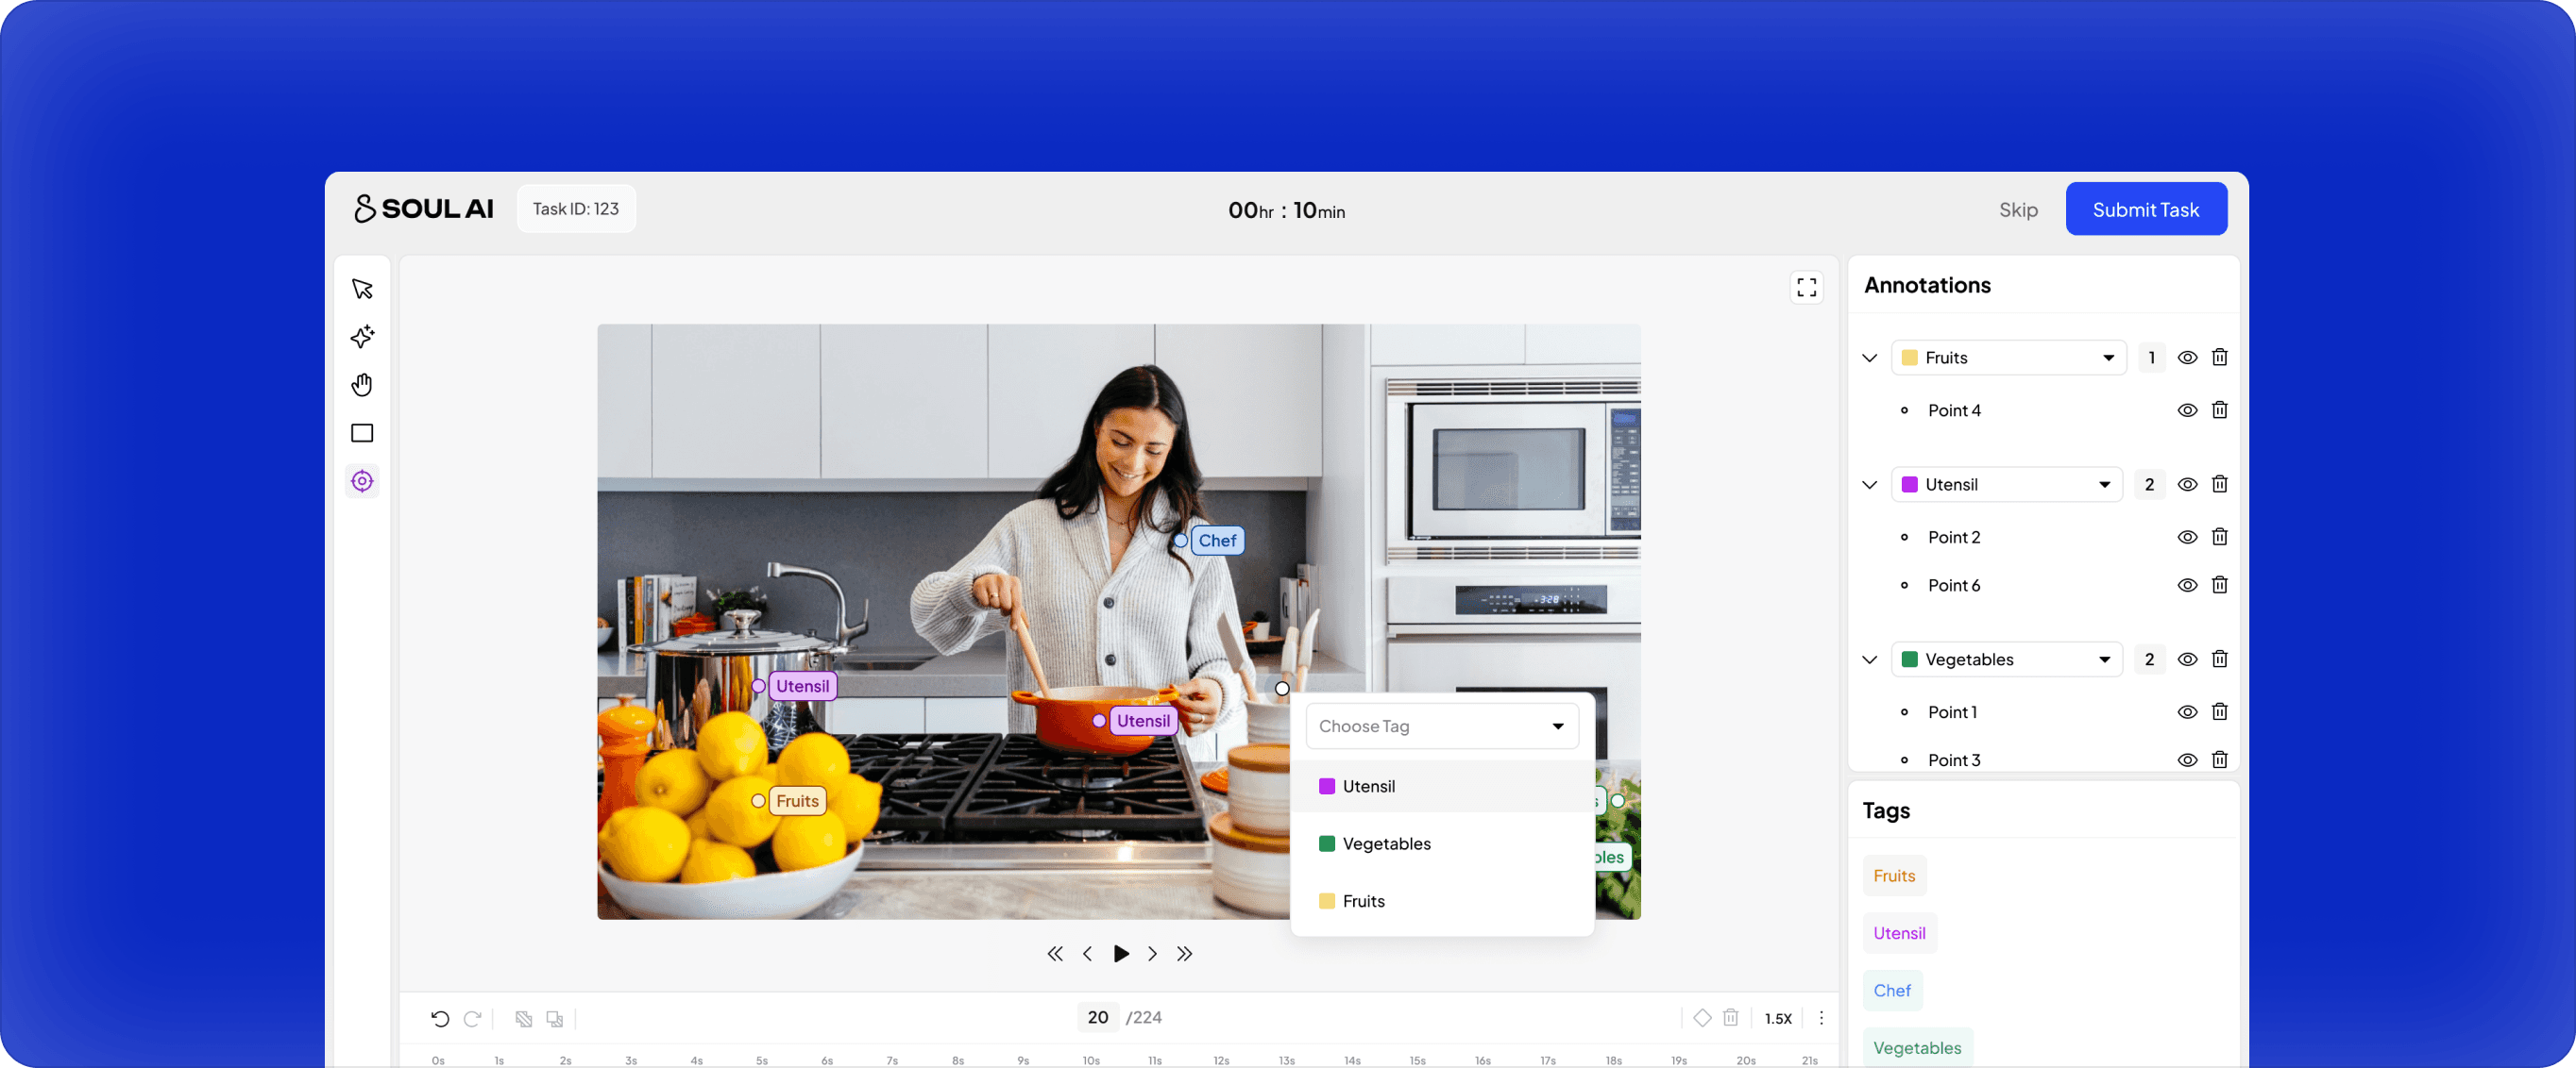Choose Utensil from tag list
2576x1068 pixels.
click(1368, 786)
